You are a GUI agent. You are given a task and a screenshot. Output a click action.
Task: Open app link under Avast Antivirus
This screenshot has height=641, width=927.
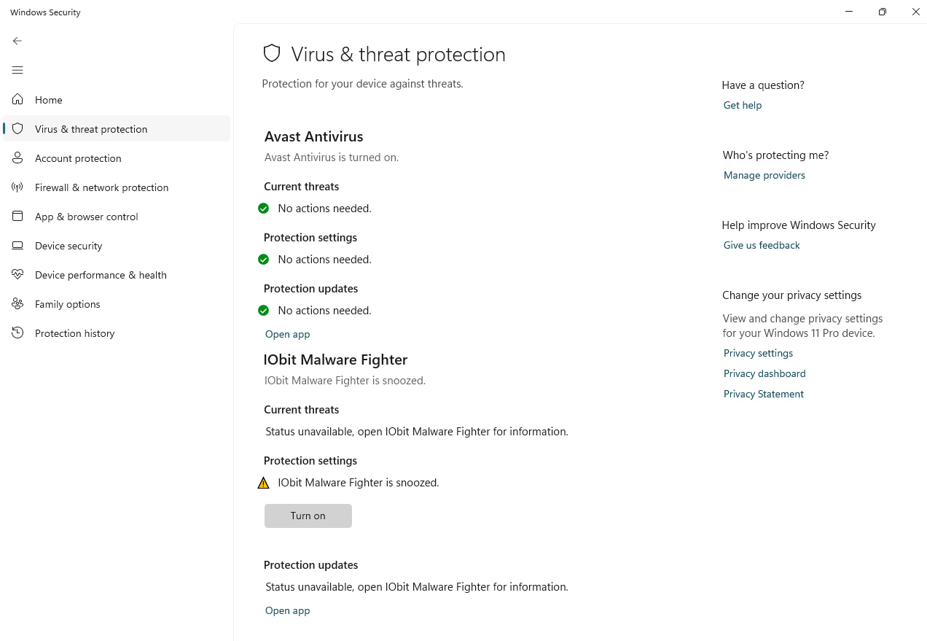(287, 334)
